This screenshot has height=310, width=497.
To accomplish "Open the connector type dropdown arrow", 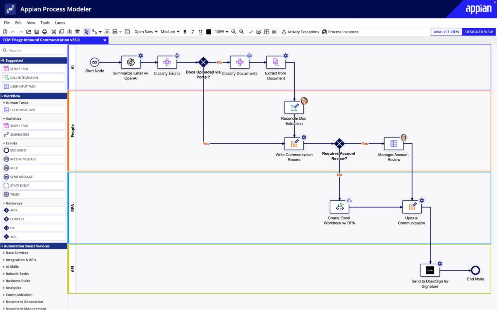I will 100,32.
